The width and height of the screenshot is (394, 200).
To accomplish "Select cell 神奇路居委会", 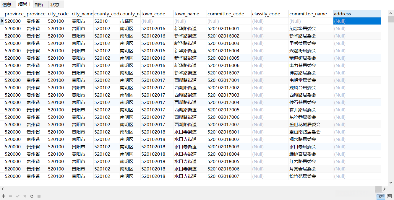I will 311,73.
